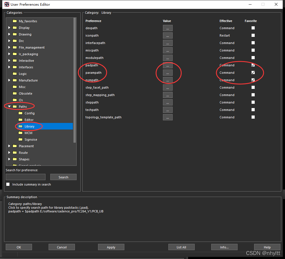Toggle the parampath Favorite checkbox
Screen dimensions: 285x259
253,73
